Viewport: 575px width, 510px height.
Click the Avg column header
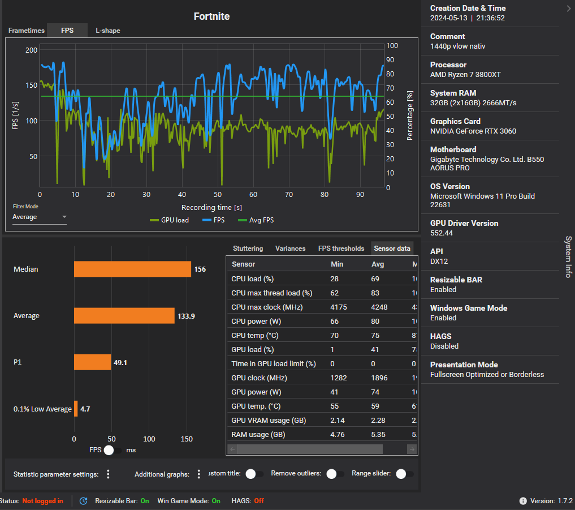(378, 264)
